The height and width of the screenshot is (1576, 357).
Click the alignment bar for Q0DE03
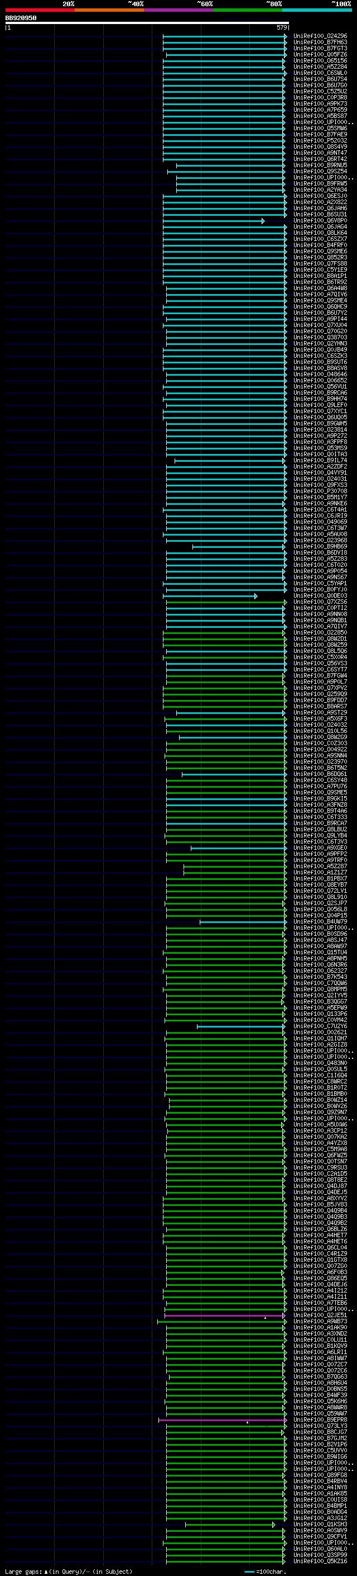click(x=210, y=596)
